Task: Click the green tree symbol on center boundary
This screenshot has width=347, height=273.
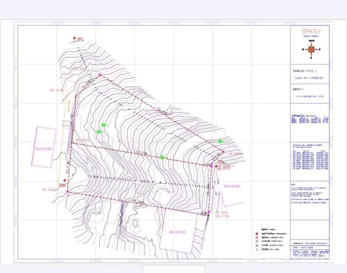Action: click(162, 157)
